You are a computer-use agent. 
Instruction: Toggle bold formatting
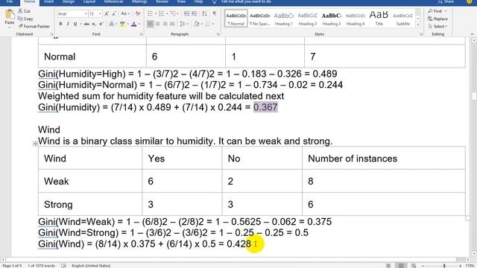pos(60,24)
